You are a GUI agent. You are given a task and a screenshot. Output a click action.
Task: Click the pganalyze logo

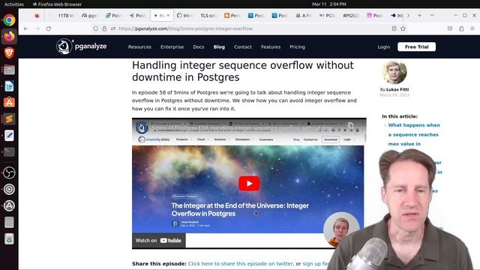(82, 46)
